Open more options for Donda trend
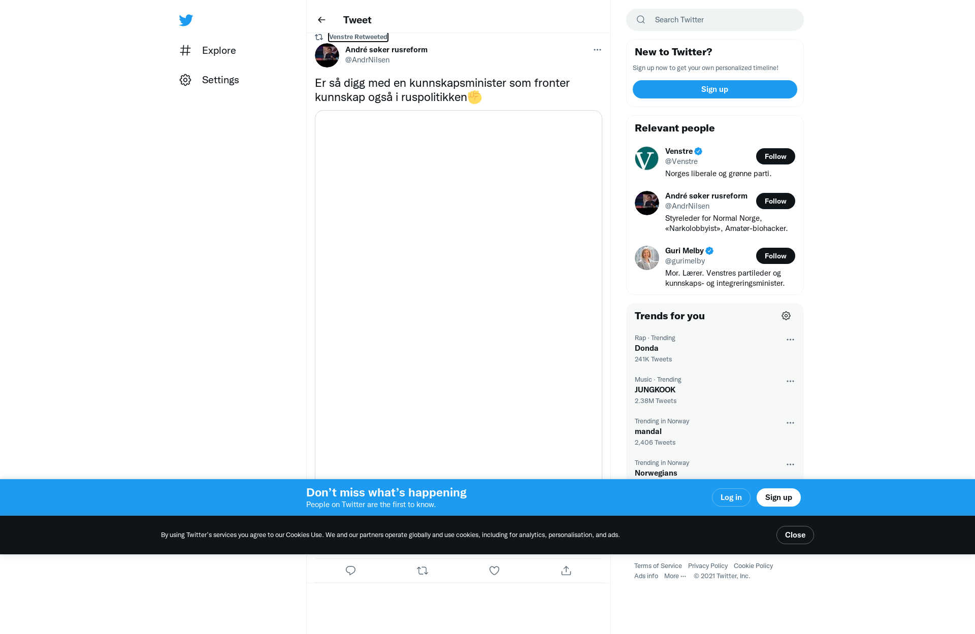This screenshot has width=975, height=634. click(790, 340)
